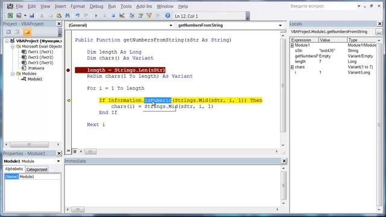Click the Copy toolbar icon
386x217 pixels.
(x=50, y=16)
